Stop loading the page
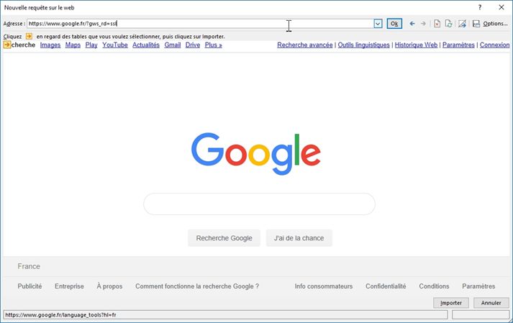The width and height of the screenshot is (513, 323). coord(437,24)
